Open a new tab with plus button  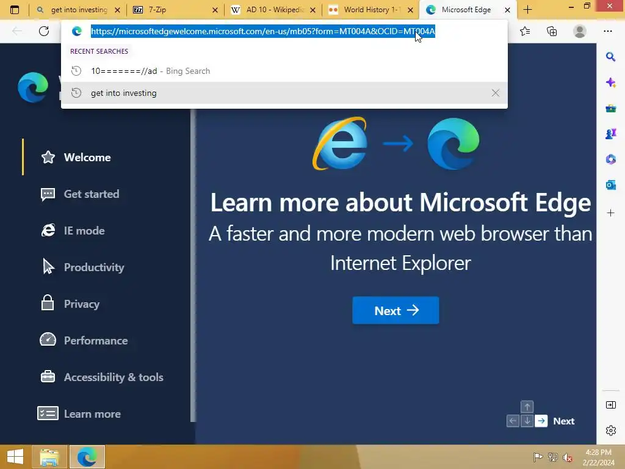[x=528, y=10]
